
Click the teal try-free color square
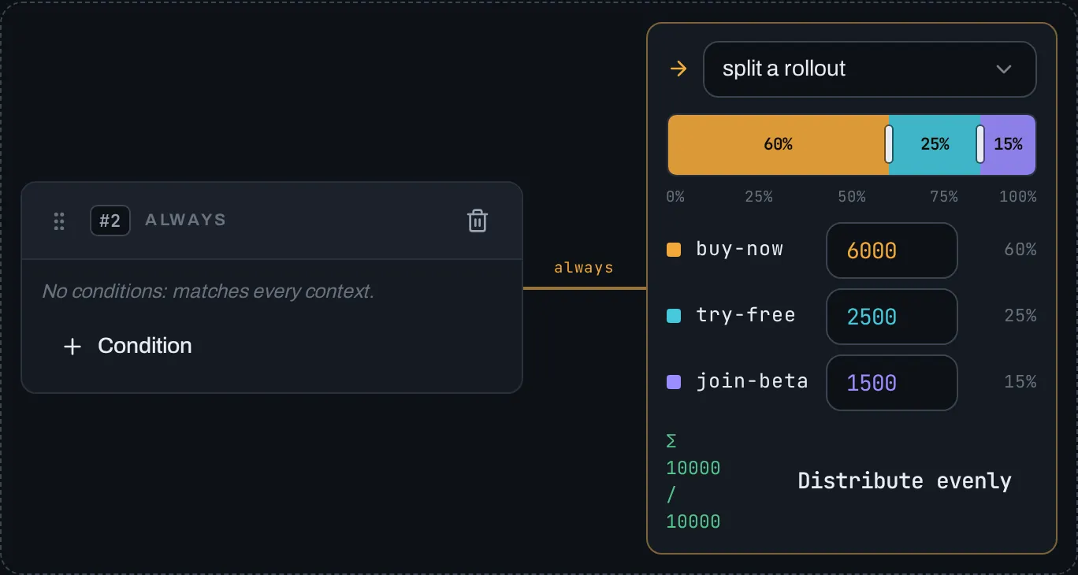click(674, 316)
